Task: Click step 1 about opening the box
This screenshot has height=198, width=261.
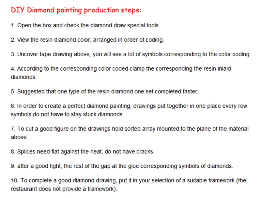Action: tap(85, 25)
